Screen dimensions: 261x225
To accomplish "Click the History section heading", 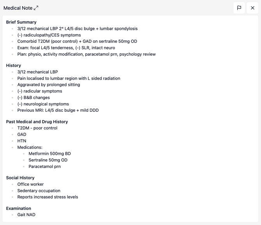I will click(14, 65).
